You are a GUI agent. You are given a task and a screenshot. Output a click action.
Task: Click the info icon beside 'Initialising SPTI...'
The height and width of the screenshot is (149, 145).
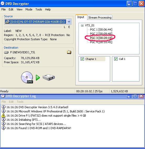[x=3, y=120]
